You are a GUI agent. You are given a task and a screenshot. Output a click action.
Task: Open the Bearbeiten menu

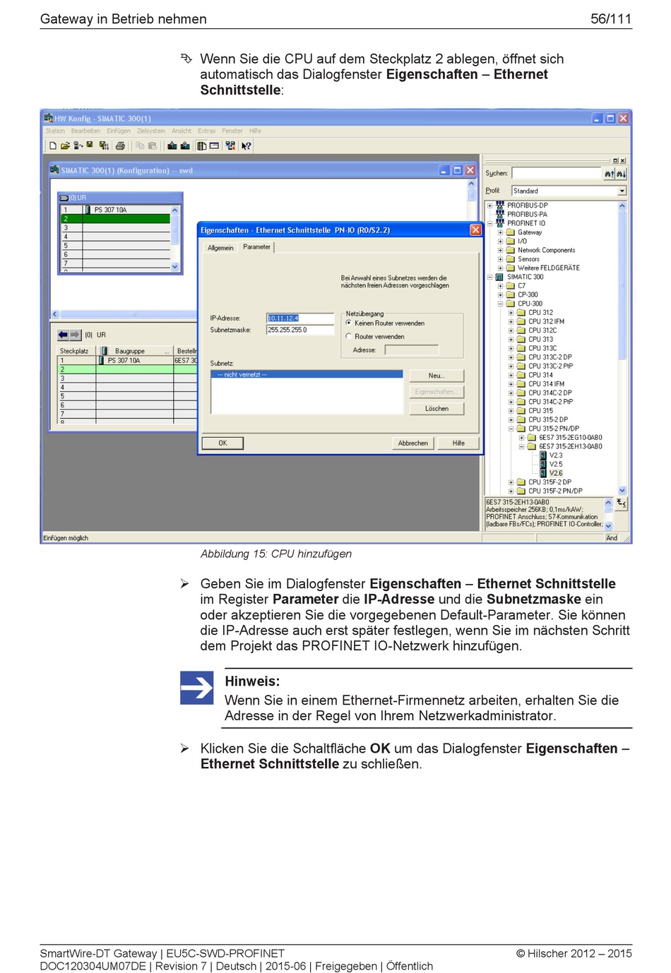[85, 131]
